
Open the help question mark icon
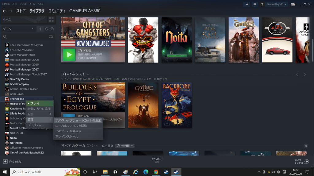pos(262,4)
